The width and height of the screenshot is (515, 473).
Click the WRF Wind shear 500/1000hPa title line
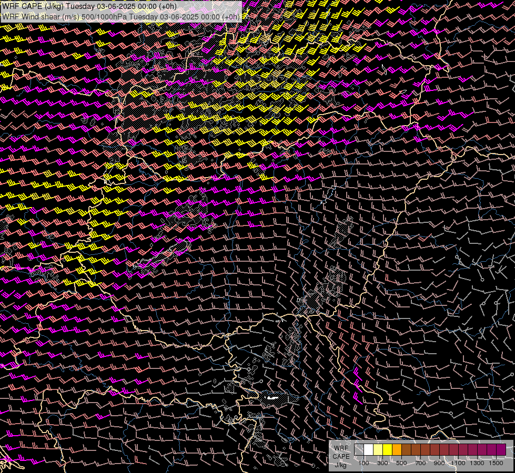click(121, 17)
